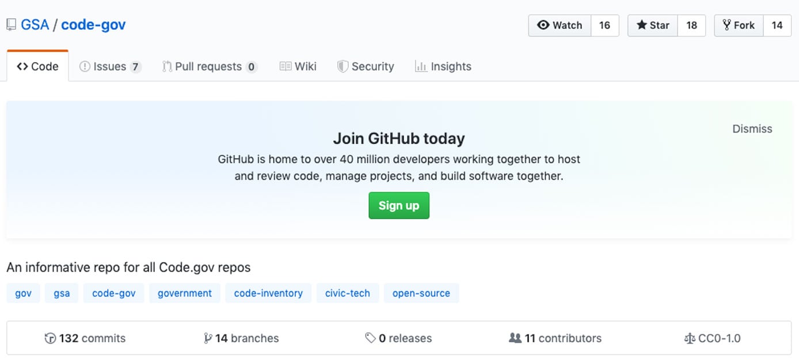Image resolution: width=799 pixels, height=363 pixels.
Task: Click the Issues counter badge 7
Action: [x=135, y=67]
